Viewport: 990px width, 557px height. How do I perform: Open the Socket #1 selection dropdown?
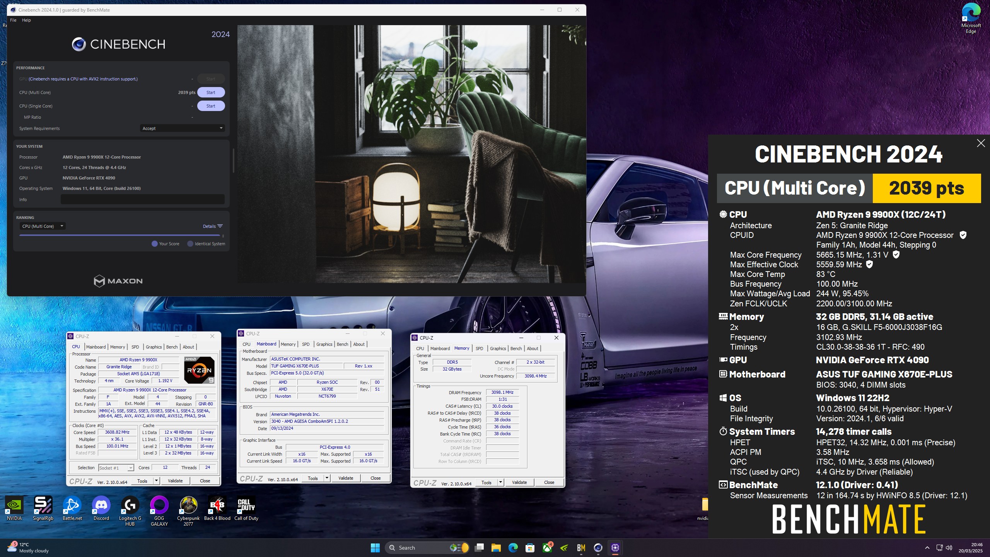pos(116,468)
